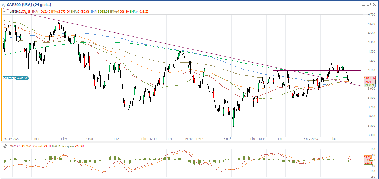Minimize the S&P500 chart window
This screenshot has width=379, height=179.
pyautogui.click(x=363, y=5)
